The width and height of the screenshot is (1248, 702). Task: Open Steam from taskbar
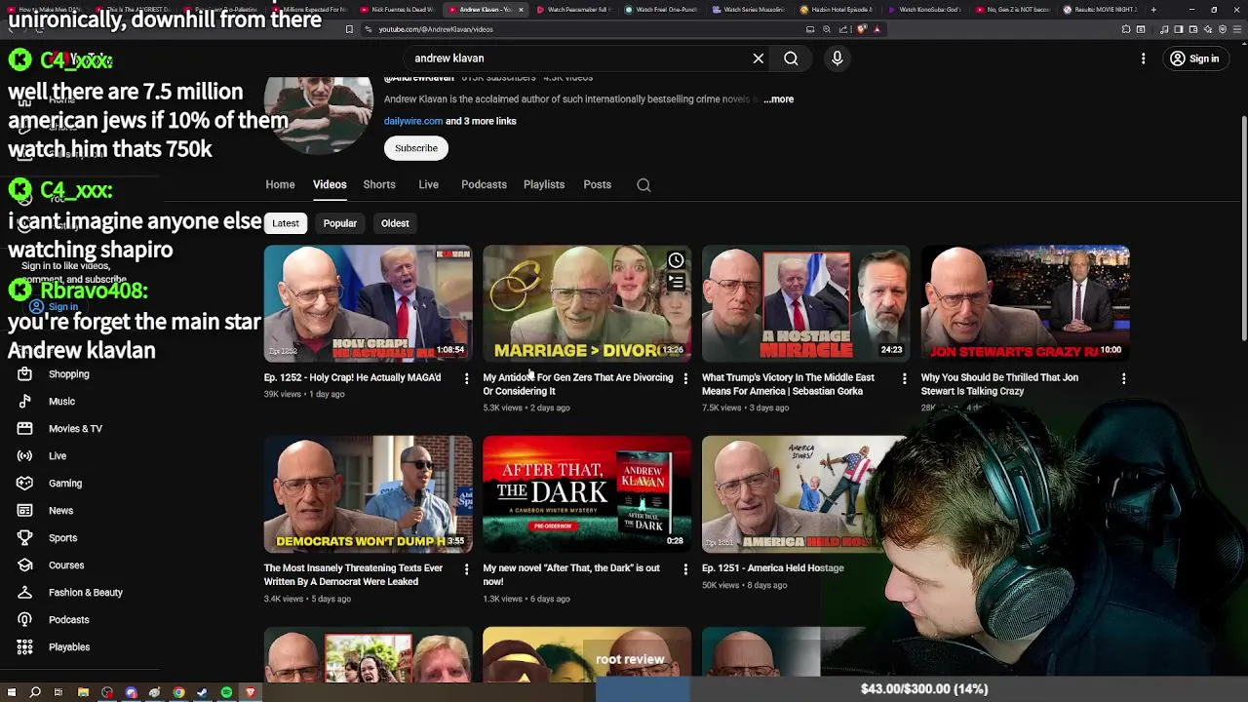(202, 692)
